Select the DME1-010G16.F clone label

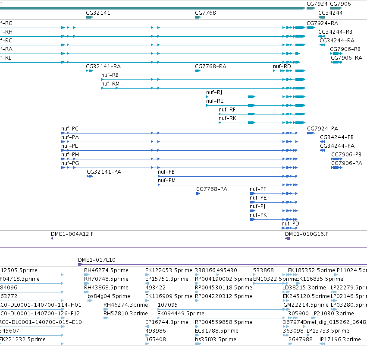coord(306,234)
